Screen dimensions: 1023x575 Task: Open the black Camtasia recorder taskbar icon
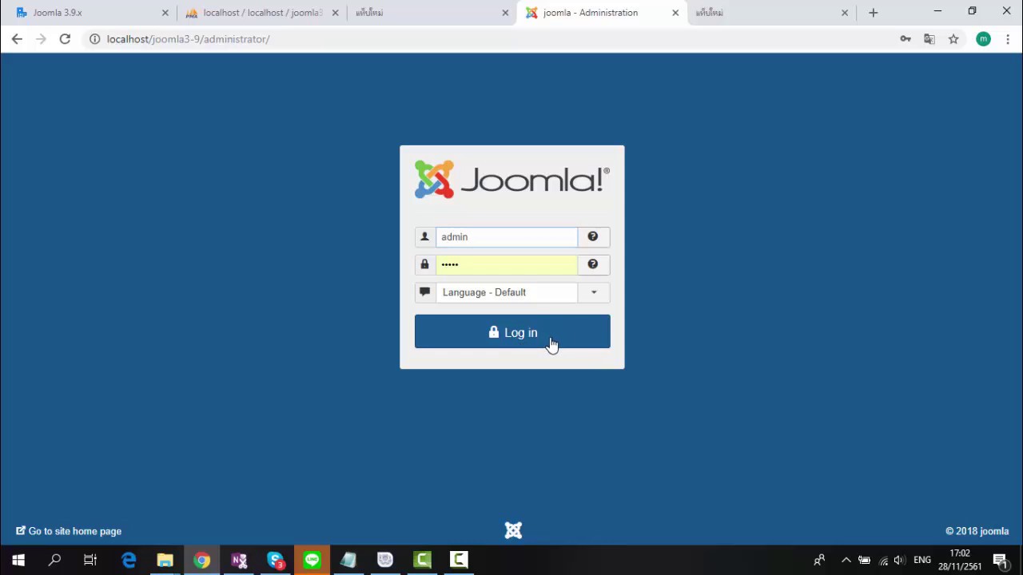coord(459,560)
